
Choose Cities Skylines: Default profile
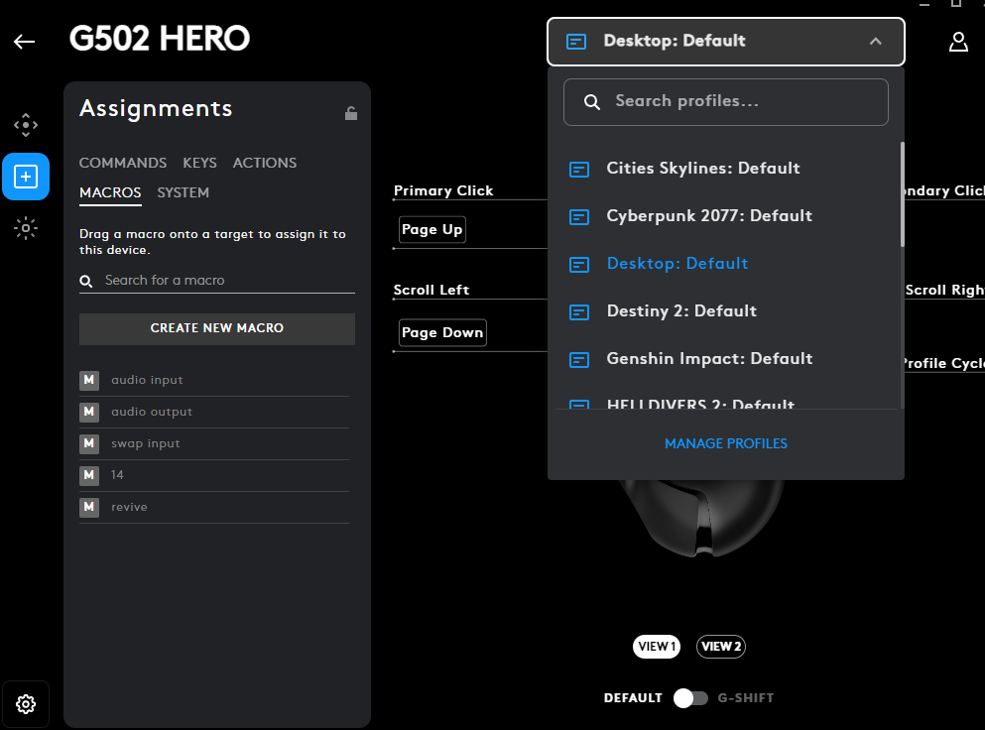pyautogui.click(x=725, y=169)
